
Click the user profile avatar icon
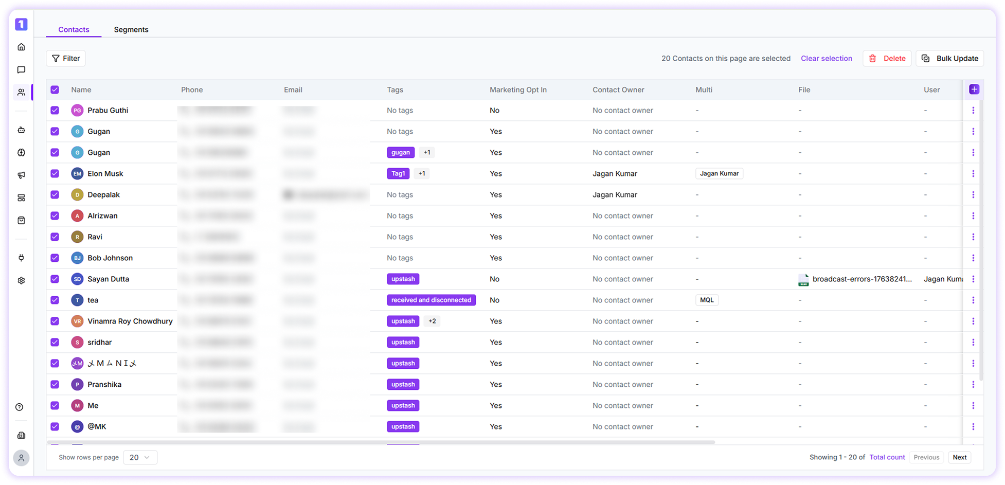pos(21,458)
